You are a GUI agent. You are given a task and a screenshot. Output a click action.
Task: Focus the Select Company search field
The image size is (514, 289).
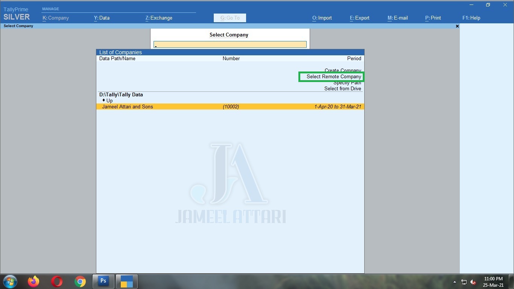pyautogui.click(x=230, y=44)
